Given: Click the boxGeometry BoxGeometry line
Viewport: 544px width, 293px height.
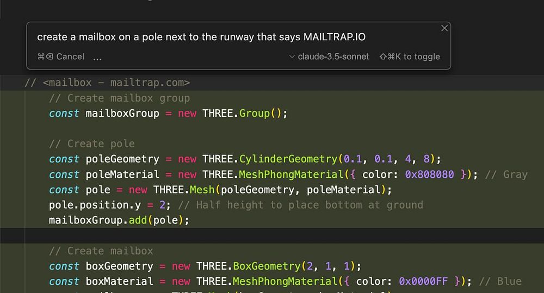Looking at the screenshot, I should pos(205,266).
